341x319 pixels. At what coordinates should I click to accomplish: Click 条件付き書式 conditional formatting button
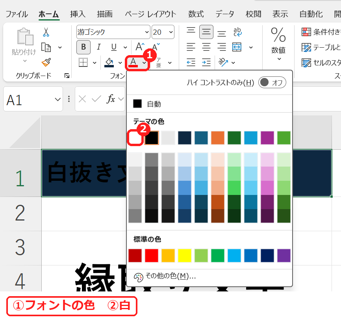coord(321,32)
